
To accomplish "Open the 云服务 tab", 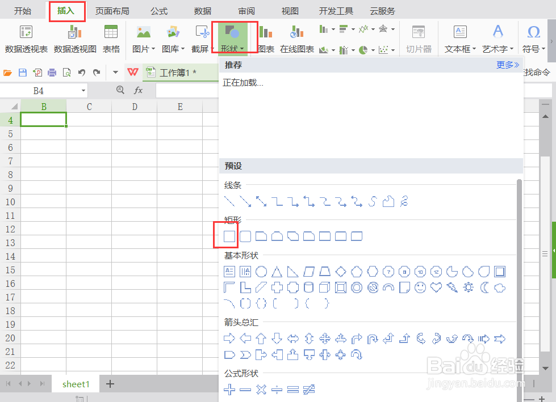I will 383,11.
